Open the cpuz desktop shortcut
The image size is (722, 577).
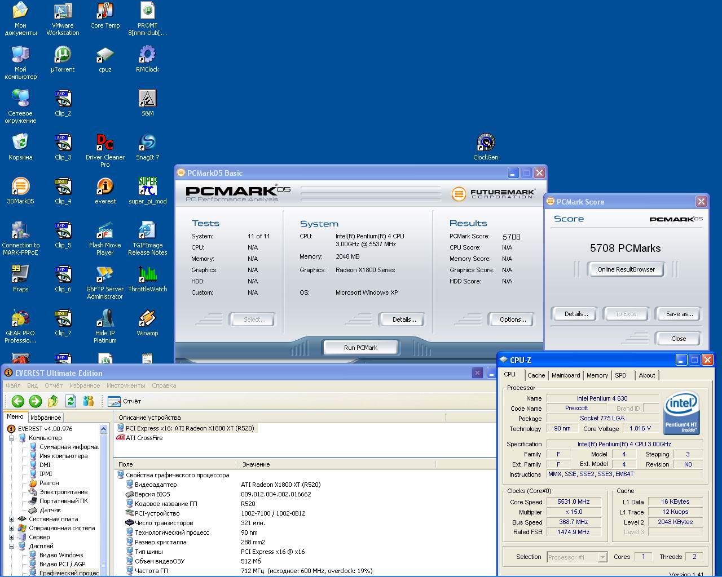pos(105,59)
